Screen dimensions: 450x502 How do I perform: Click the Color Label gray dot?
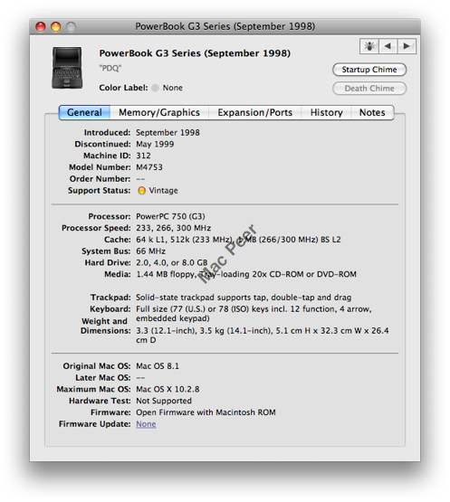coord(155,88)
